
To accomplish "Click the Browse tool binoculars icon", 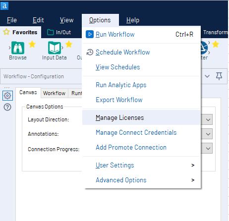I will (18, 48).
